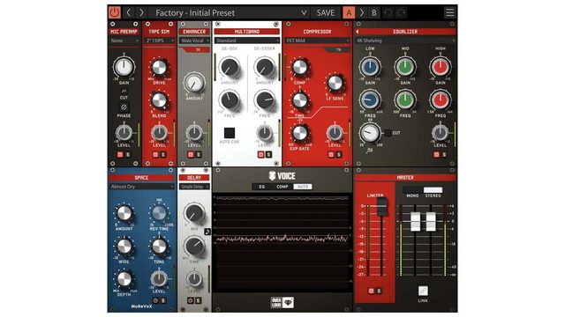The height and width of the screenshot is (317, 565).
Task: Toggle the plugin power button
Action: click(115, 12)
